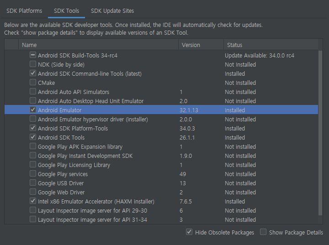Screen dimensions: 329x245
Task: Check Layout Inspector server for API 29-30
Action: point(33,210)
